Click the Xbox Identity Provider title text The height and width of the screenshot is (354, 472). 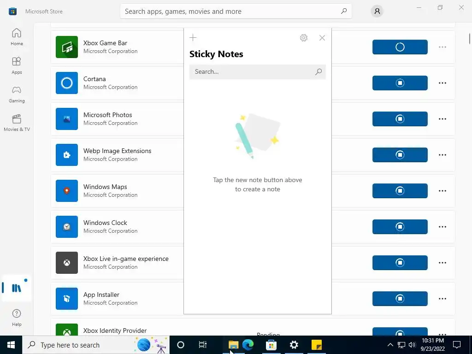115,330
